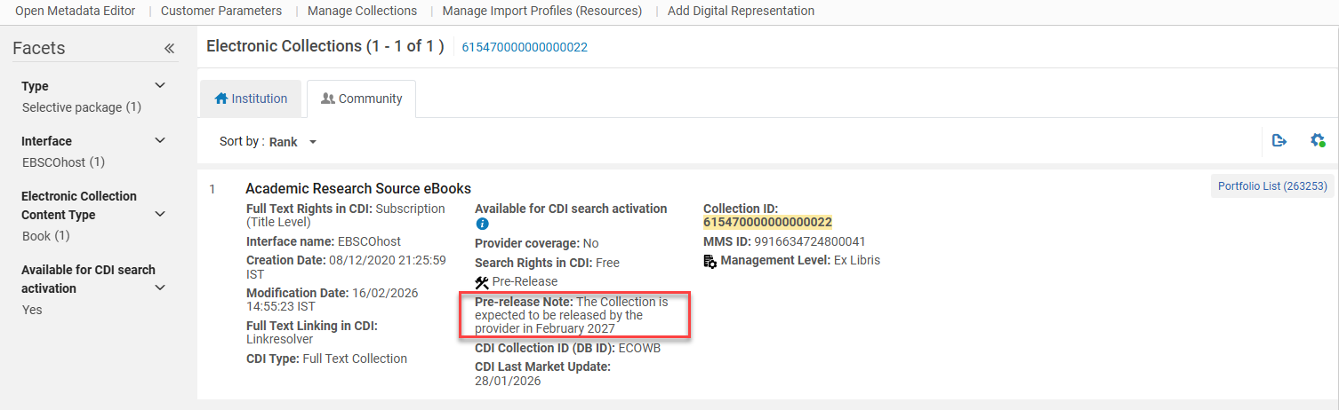Image resolution: width=1339 pixels, height=410 pixels.
Task: Switch to the Institution tab
Action: [x=251, y=99]
